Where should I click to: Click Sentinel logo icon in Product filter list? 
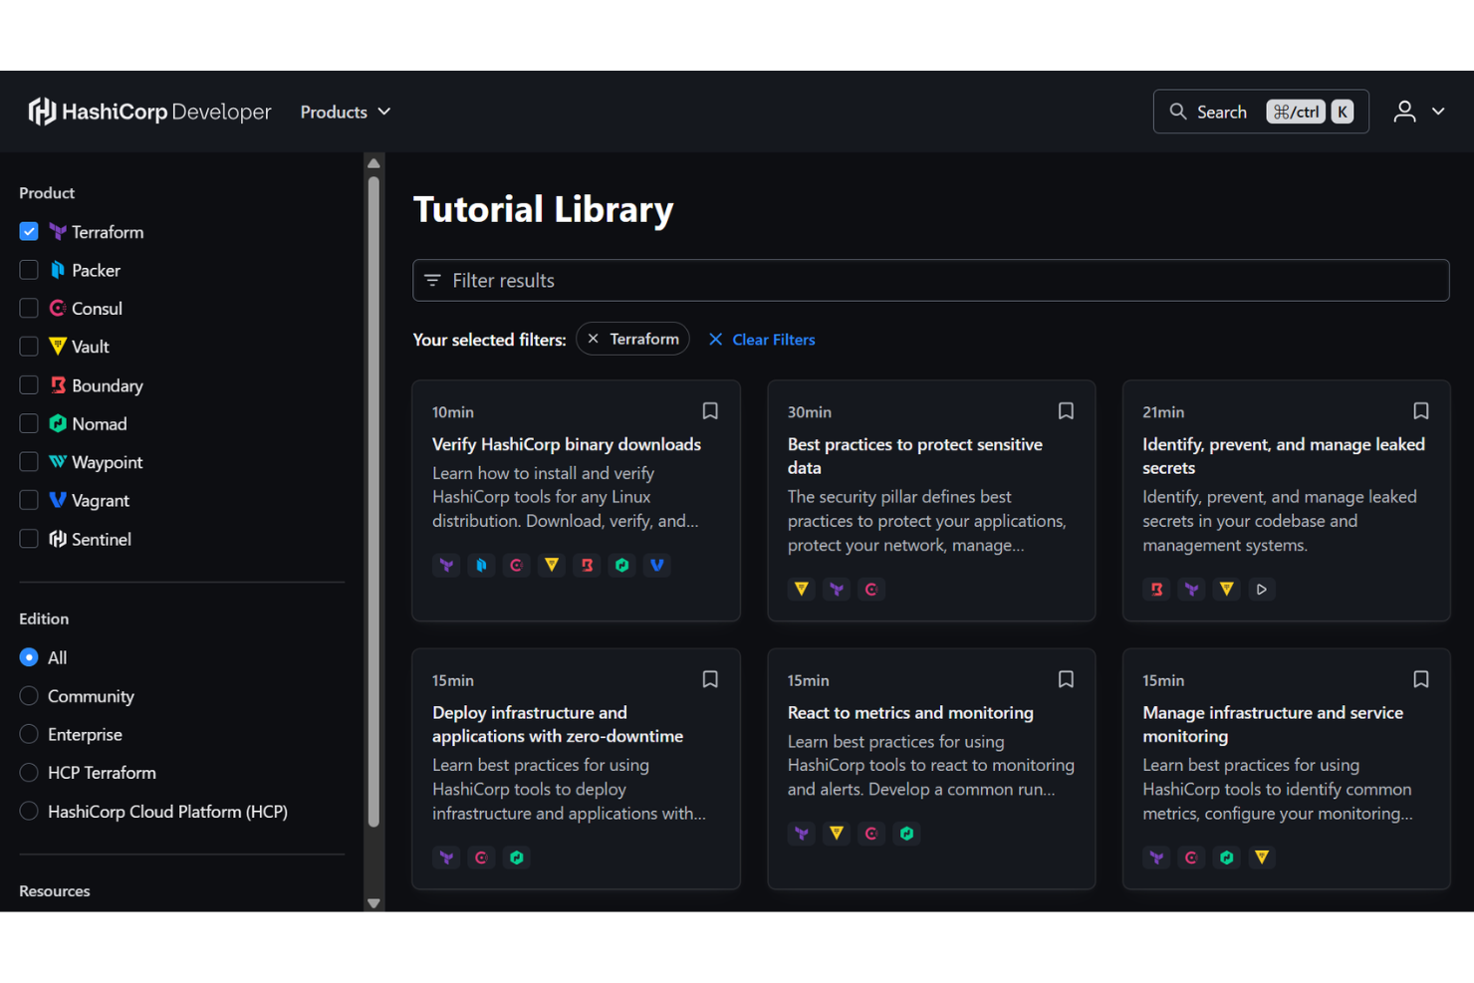coord(58,539)
